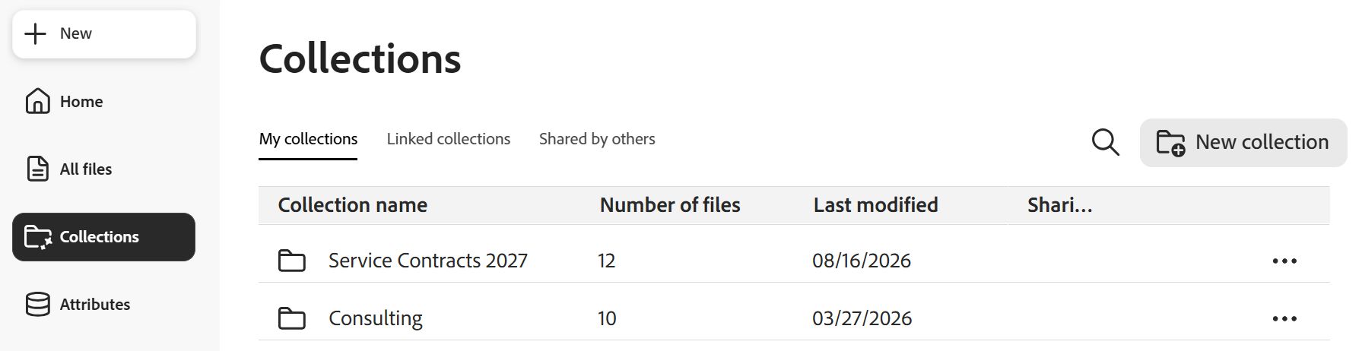Click the Collections folder icon in sidebar
This screenshot has height=351, width=1362.
(x=38, y=237)
